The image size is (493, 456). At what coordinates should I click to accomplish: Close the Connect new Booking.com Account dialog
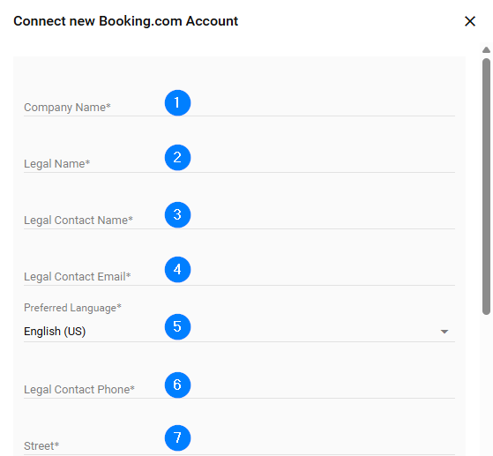470,21
